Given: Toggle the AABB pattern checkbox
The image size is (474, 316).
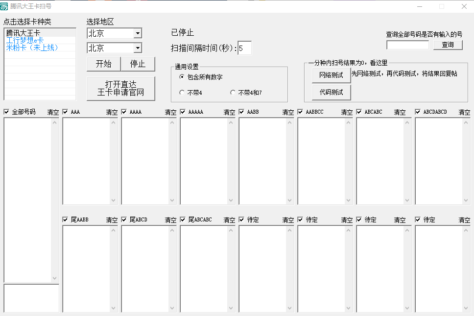Looking at the screenshot, I should pyautogui.click(x=241, y=112).
